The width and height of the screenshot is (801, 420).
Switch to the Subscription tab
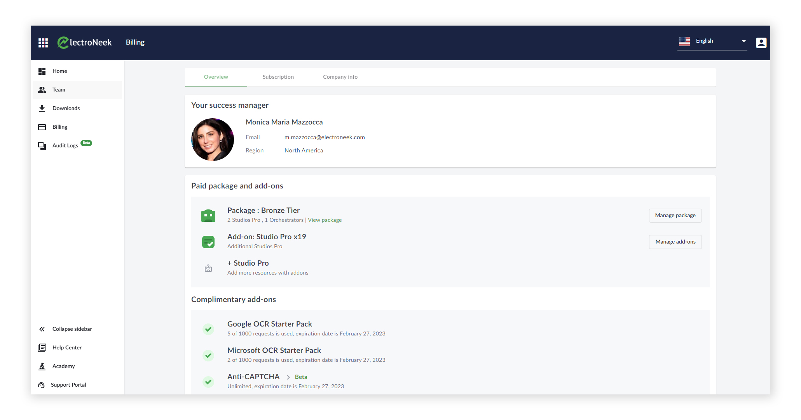[277, 77]
